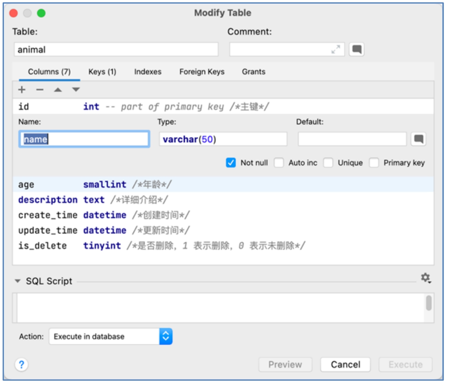The height and width of the screenshot is (388, 449).
Task: Click the SQL Script scrollbar
Action: [429, 303]
